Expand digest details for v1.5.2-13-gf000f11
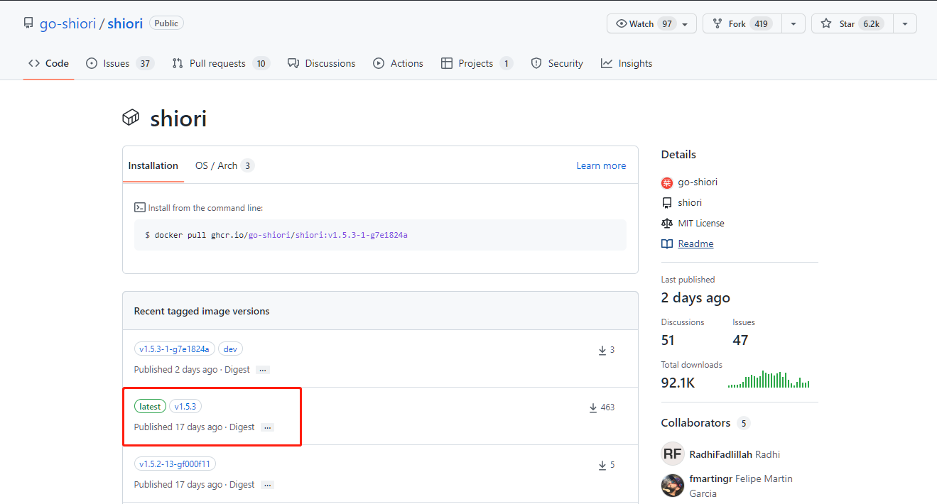Viewport: 937px width, 504px height. pos(267,485)
